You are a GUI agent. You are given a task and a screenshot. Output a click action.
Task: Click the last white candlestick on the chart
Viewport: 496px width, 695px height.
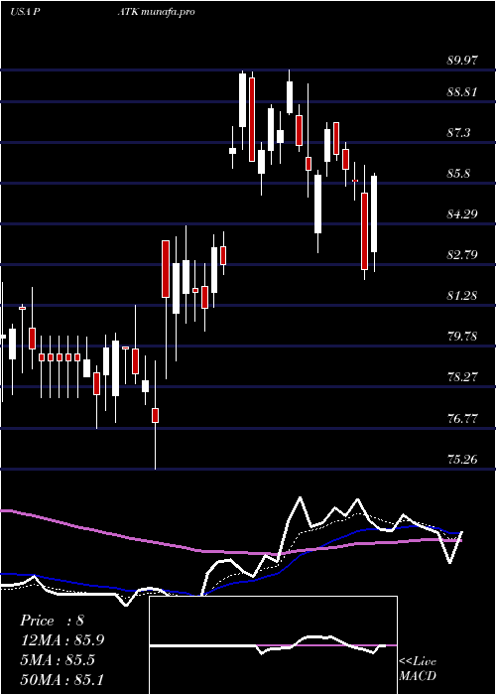[374, 214]
